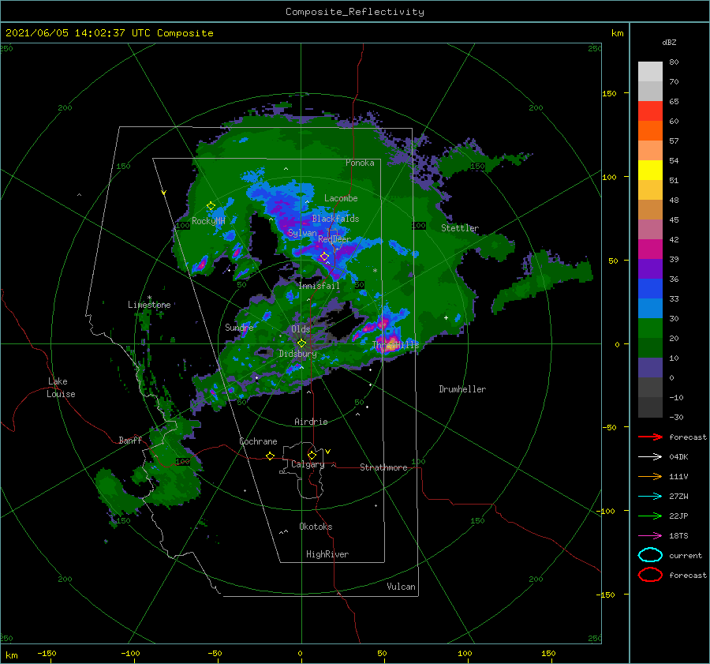The image size is (710, 664).
Task: Click the Didsbury city label
Action: 298,354
